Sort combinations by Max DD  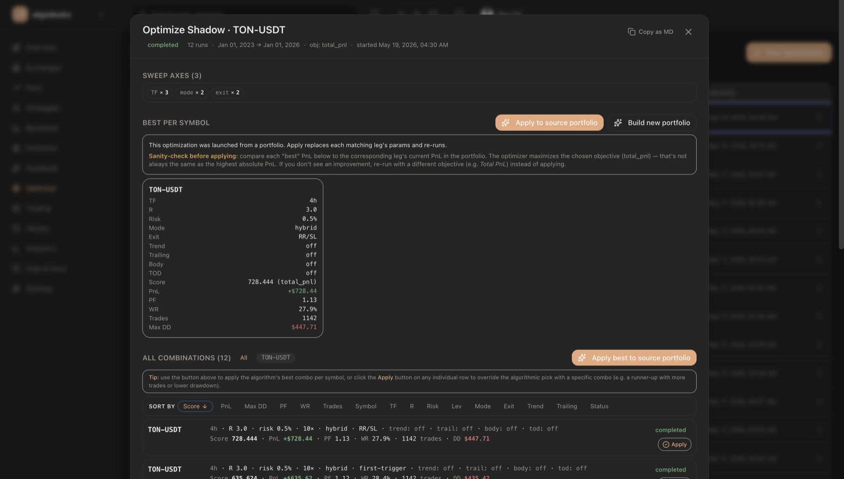[256, 406]
